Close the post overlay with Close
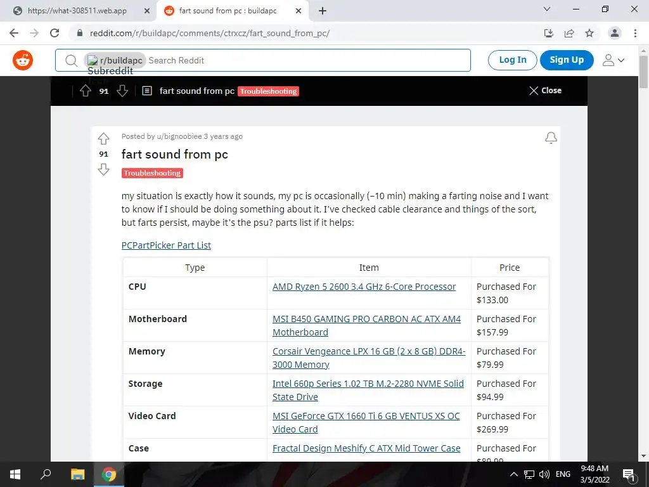The width and height of the screenshot is (649, 487). pyautogui.click(x=545, y=91)
